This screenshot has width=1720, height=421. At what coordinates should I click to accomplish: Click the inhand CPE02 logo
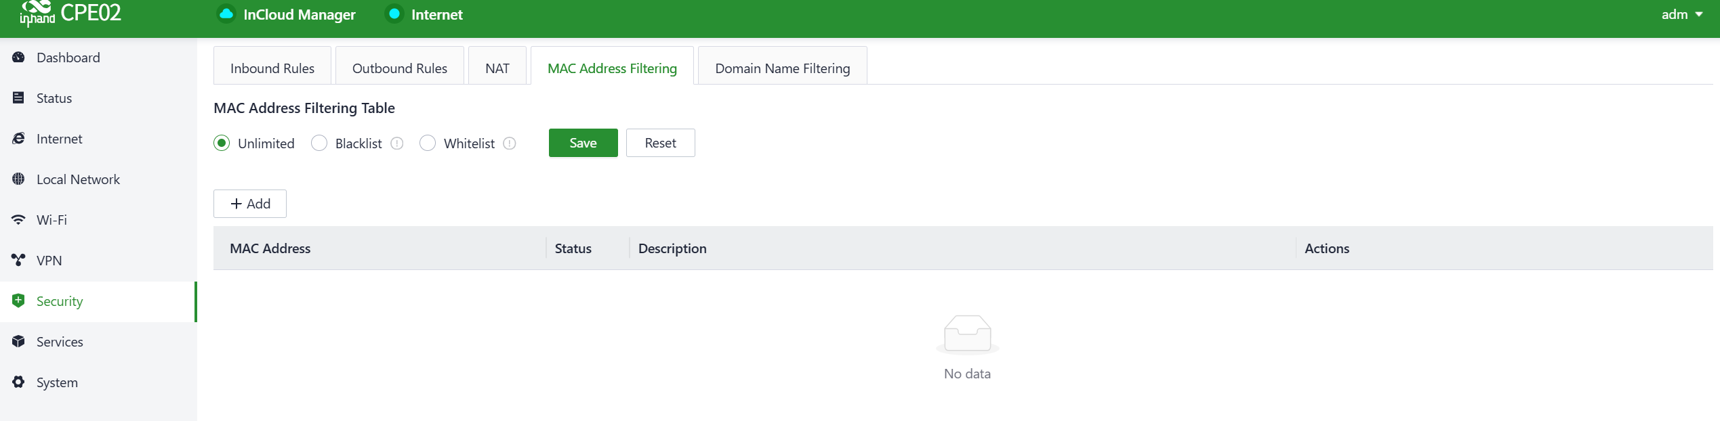[x=70, y=14]
